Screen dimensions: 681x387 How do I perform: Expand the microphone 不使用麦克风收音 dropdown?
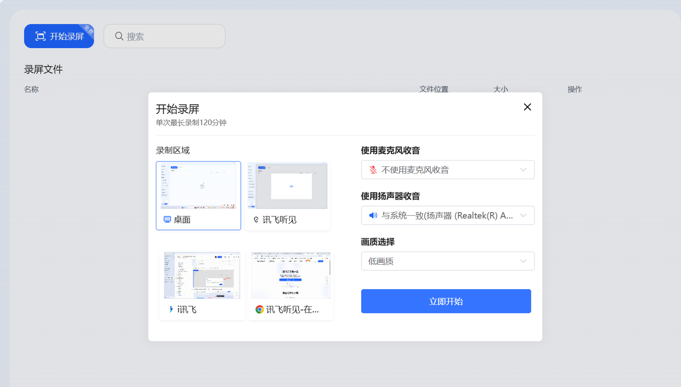click(x=523, y=170)
